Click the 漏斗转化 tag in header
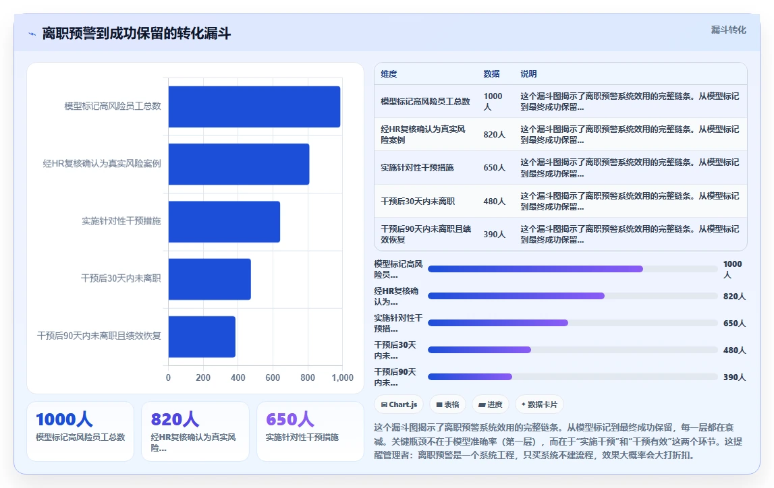 [x=728, y=30]
